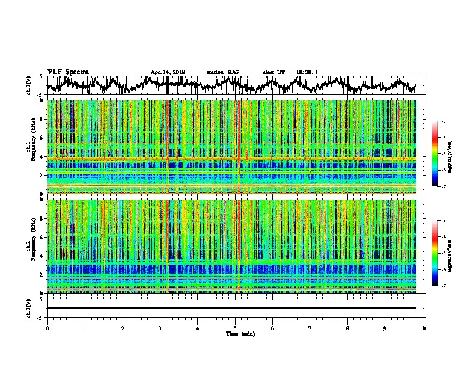The width and height of the screenshot is (476, 368).
Task: Click the orange 3.8 kHz band in ch.1 spectrogram
Action: 231,159
